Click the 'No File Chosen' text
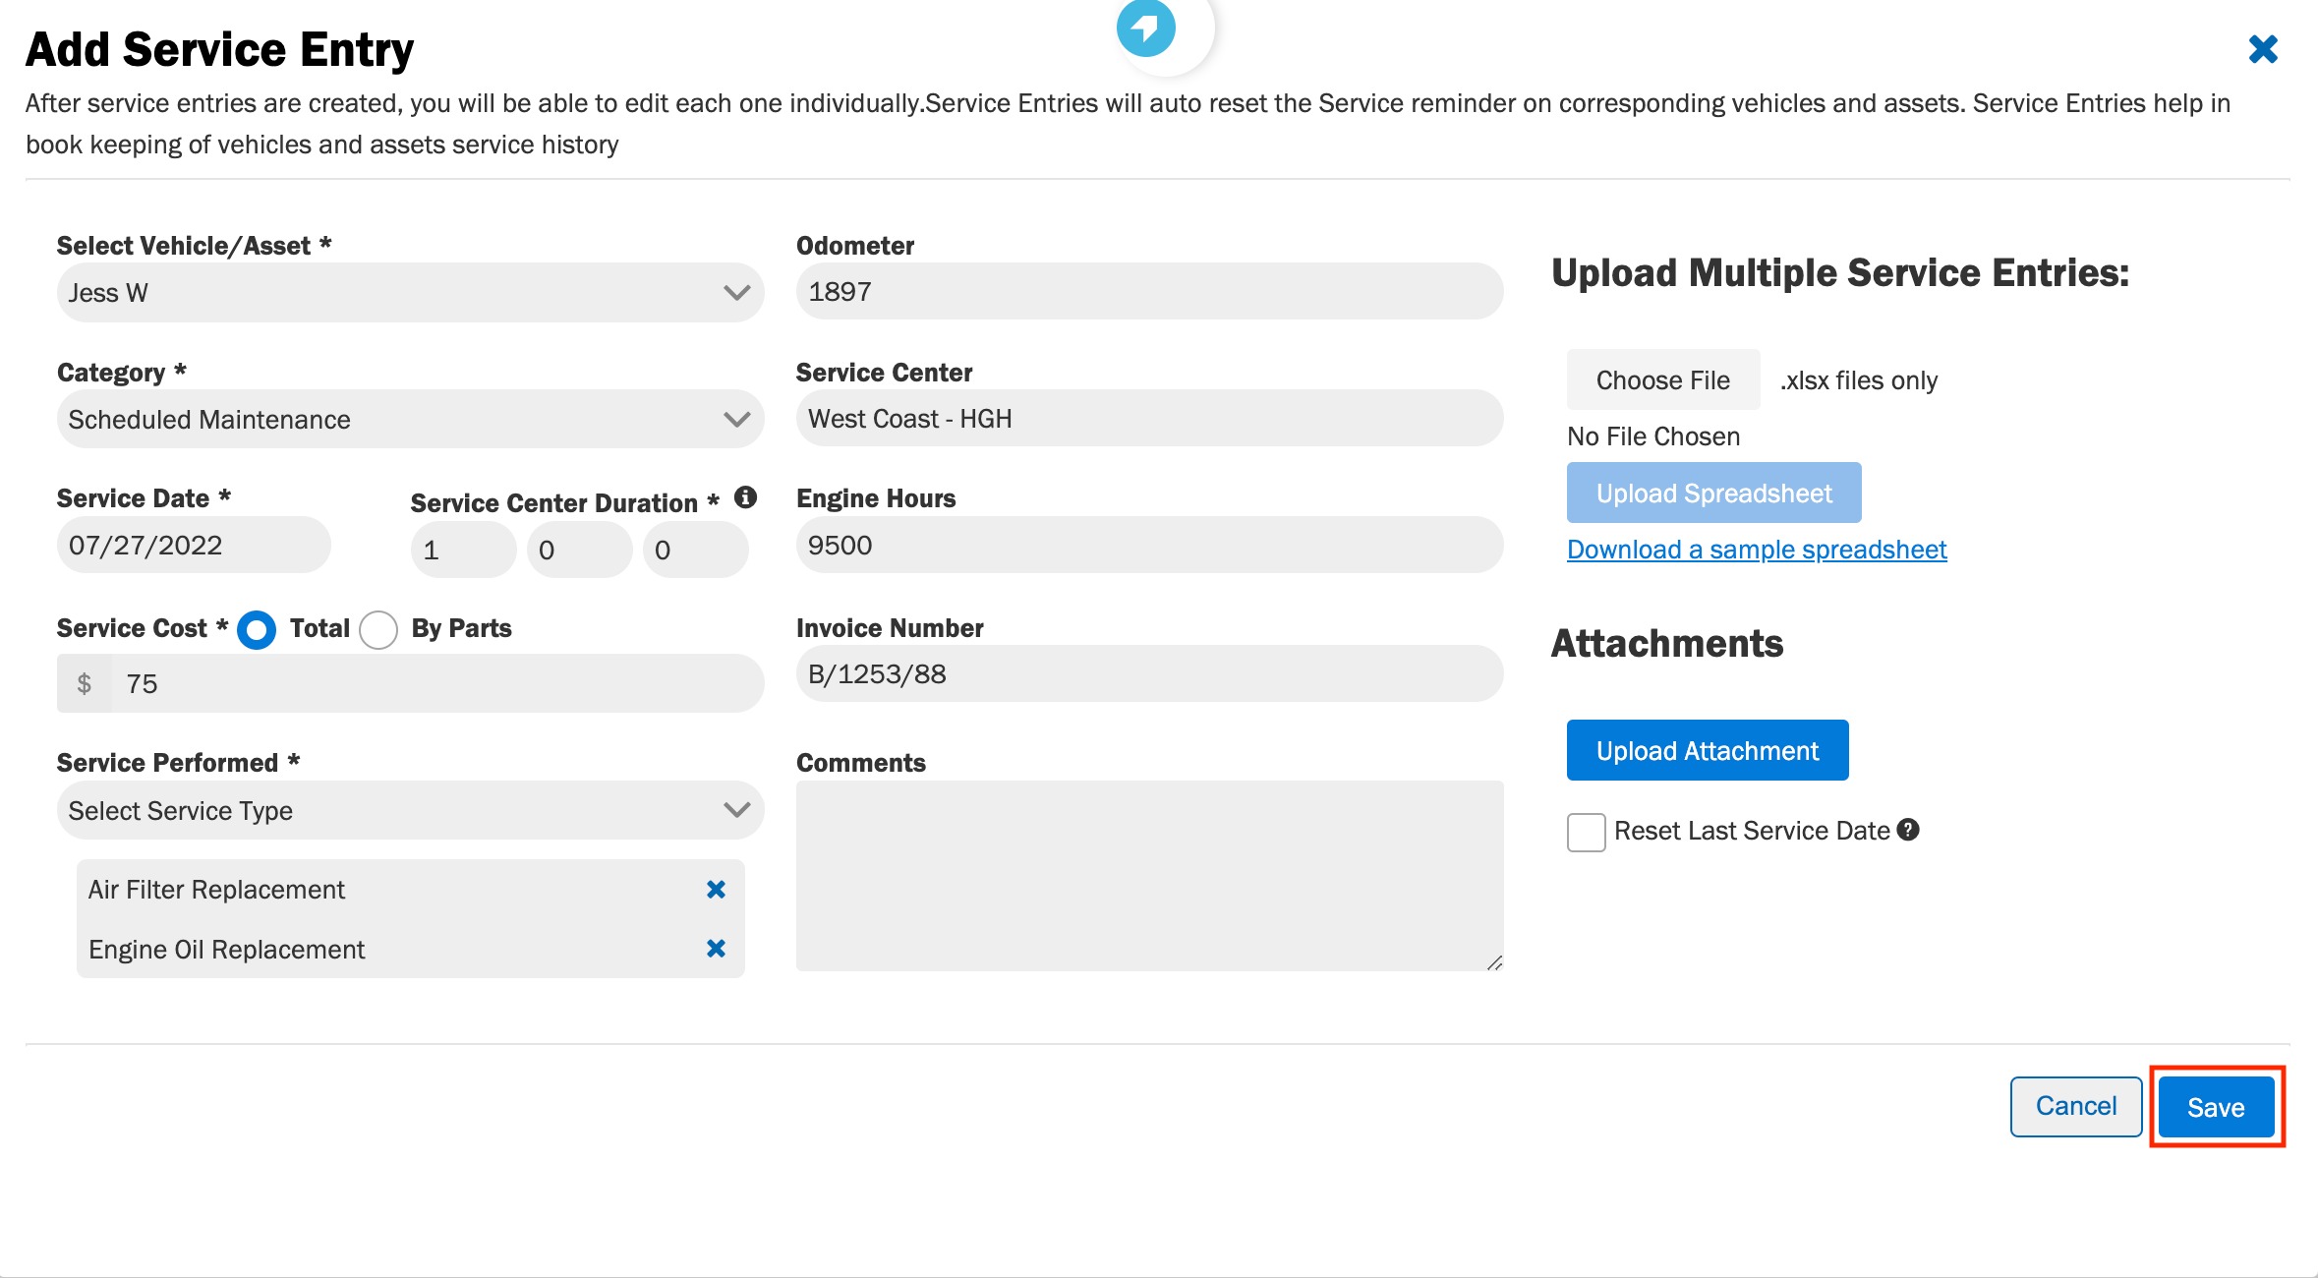The width and height of the screenshot is (2318, 1278). pyautogui.click(x=1653, y=436)
